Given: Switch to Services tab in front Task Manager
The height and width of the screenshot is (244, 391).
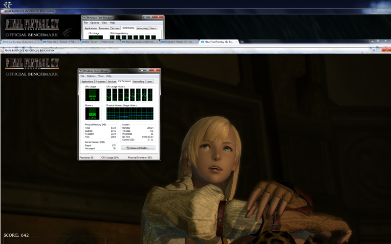Looking at the screenshot, I should [112, 81].
